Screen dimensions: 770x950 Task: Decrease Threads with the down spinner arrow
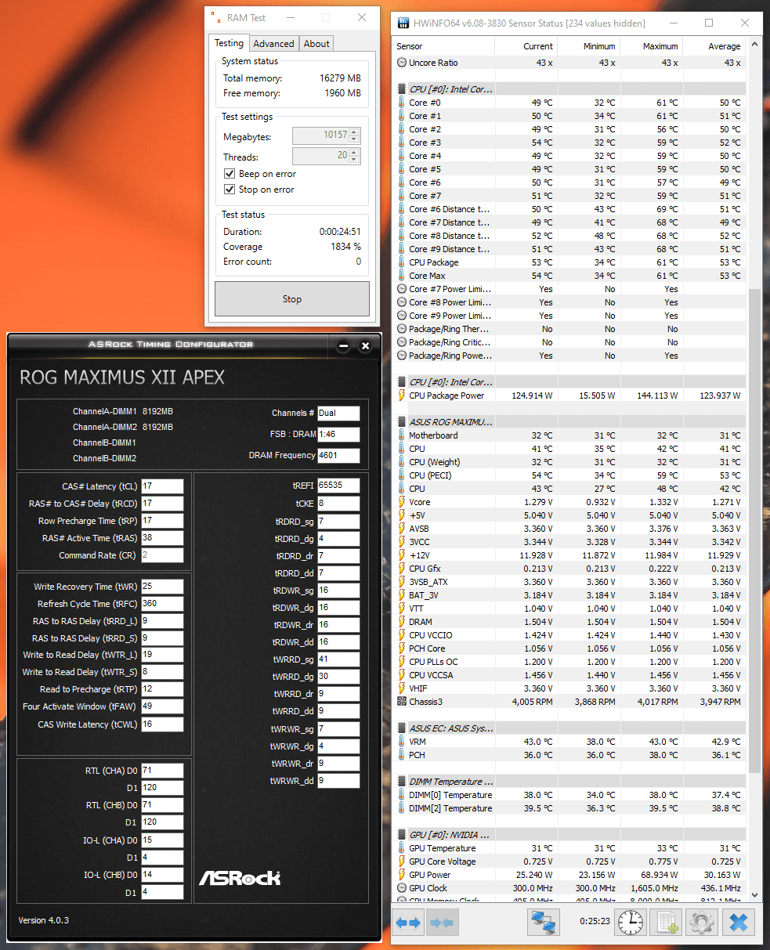(x=354, y=161)
